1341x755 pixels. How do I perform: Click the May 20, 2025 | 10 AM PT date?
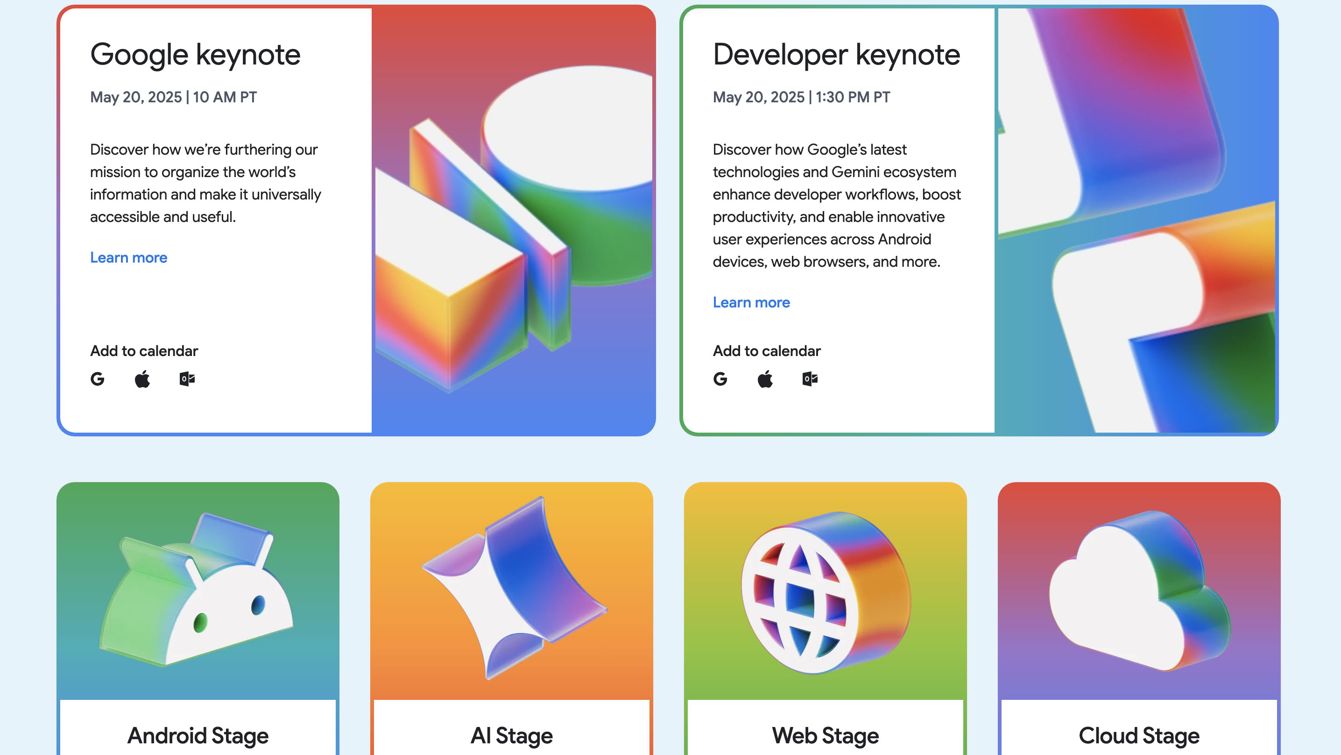[x=173, y=98]
